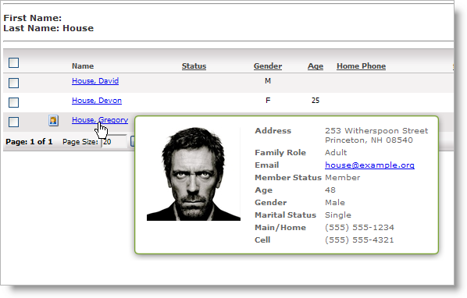
Task: Click the Main/Home phone number in popup
Action: pos(359,228)
